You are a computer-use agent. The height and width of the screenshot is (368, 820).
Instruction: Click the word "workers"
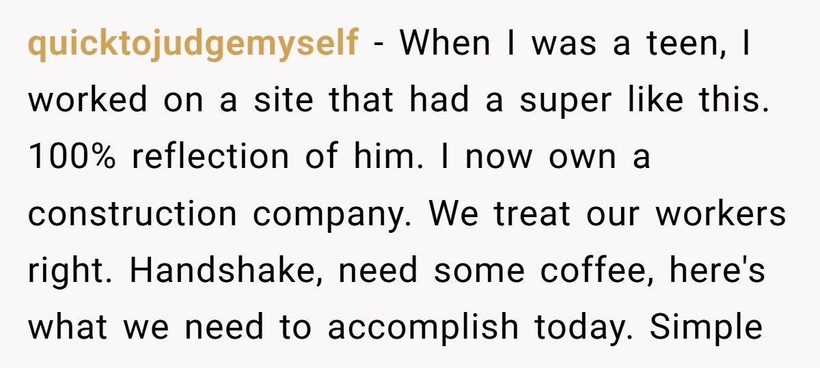[720, 214]
